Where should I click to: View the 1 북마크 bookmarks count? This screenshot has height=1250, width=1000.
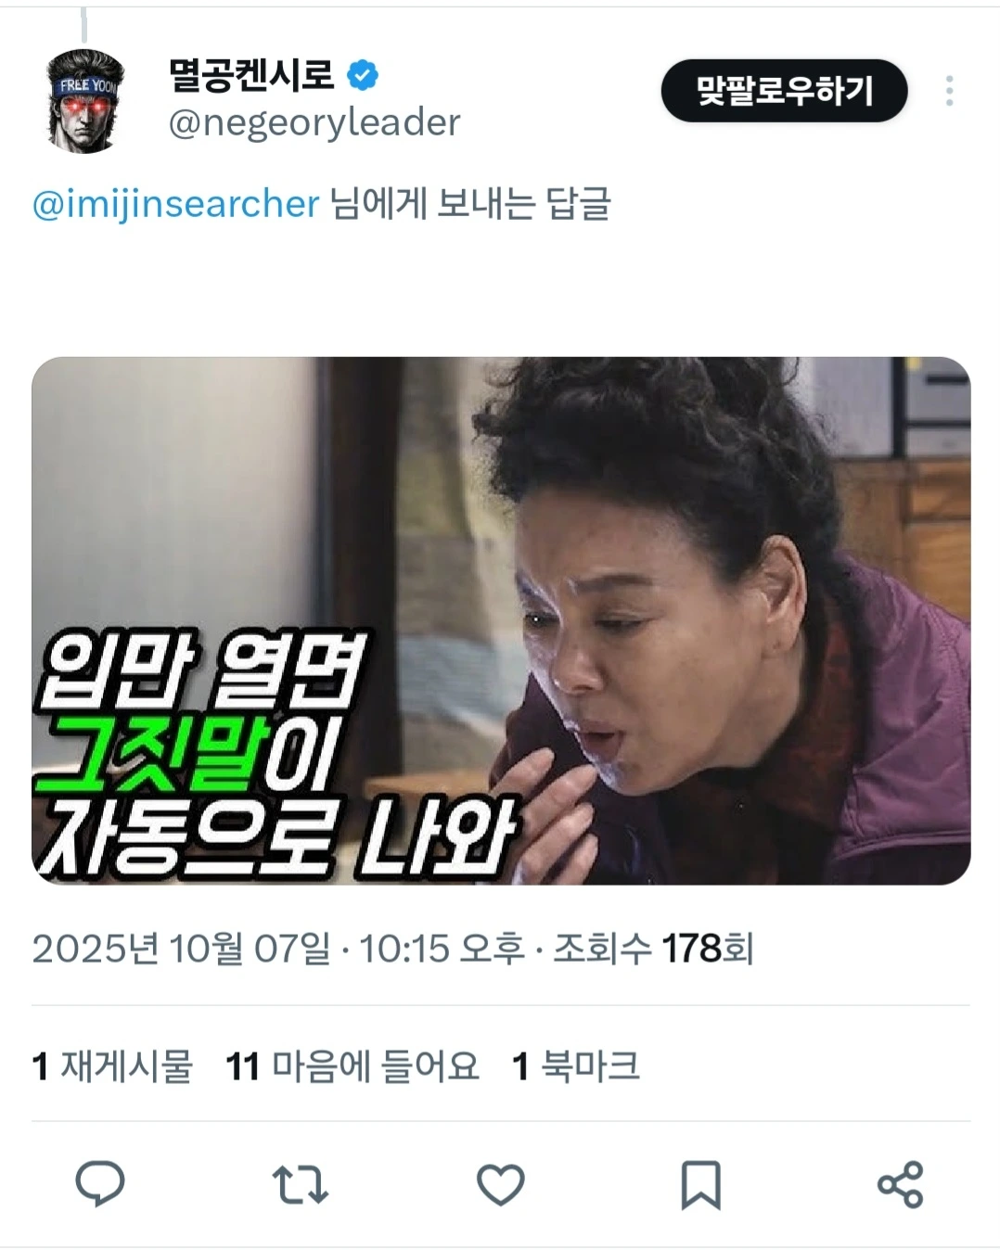coord(576,1065)
